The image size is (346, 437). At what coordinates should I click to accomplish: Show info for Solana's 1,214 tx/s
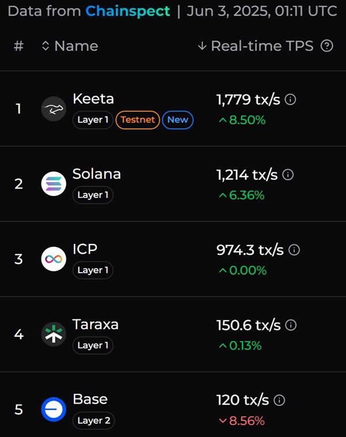(288, 175)
